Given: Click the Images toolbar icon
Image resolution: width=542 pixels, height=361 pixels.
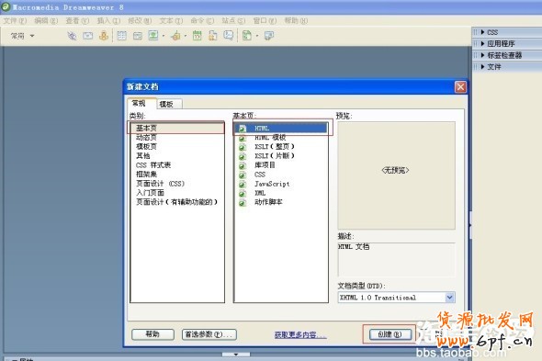Looking at the screenshot, I should point(153,36).
